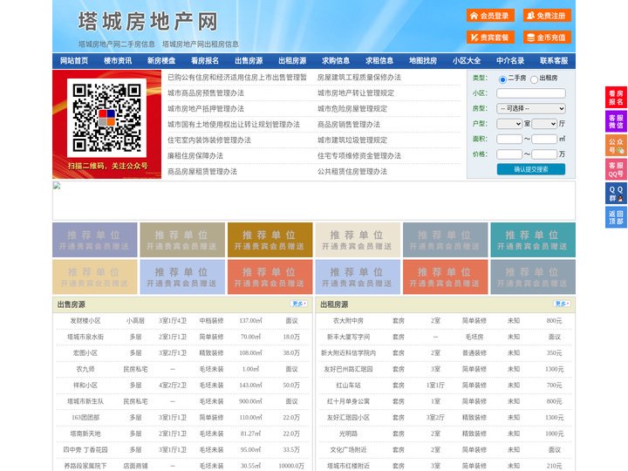628x471 pixels.
Task: Click the 确认提交搜索 button
Action: [531, 169]
